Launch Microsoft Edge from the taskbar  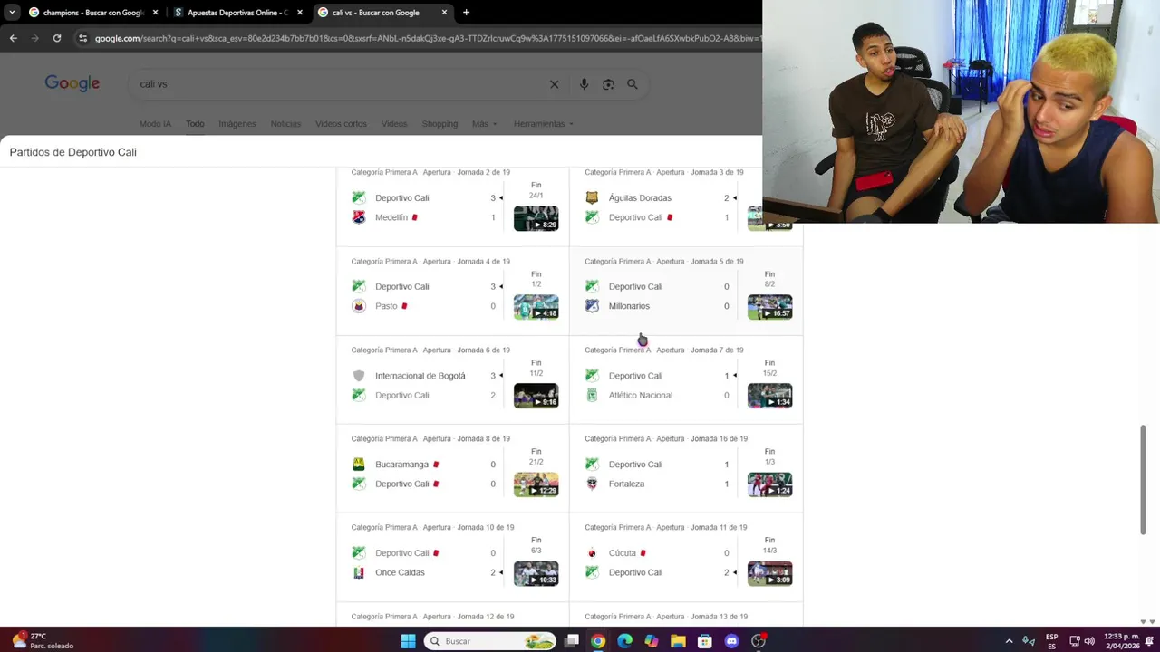tap(624, 641)
